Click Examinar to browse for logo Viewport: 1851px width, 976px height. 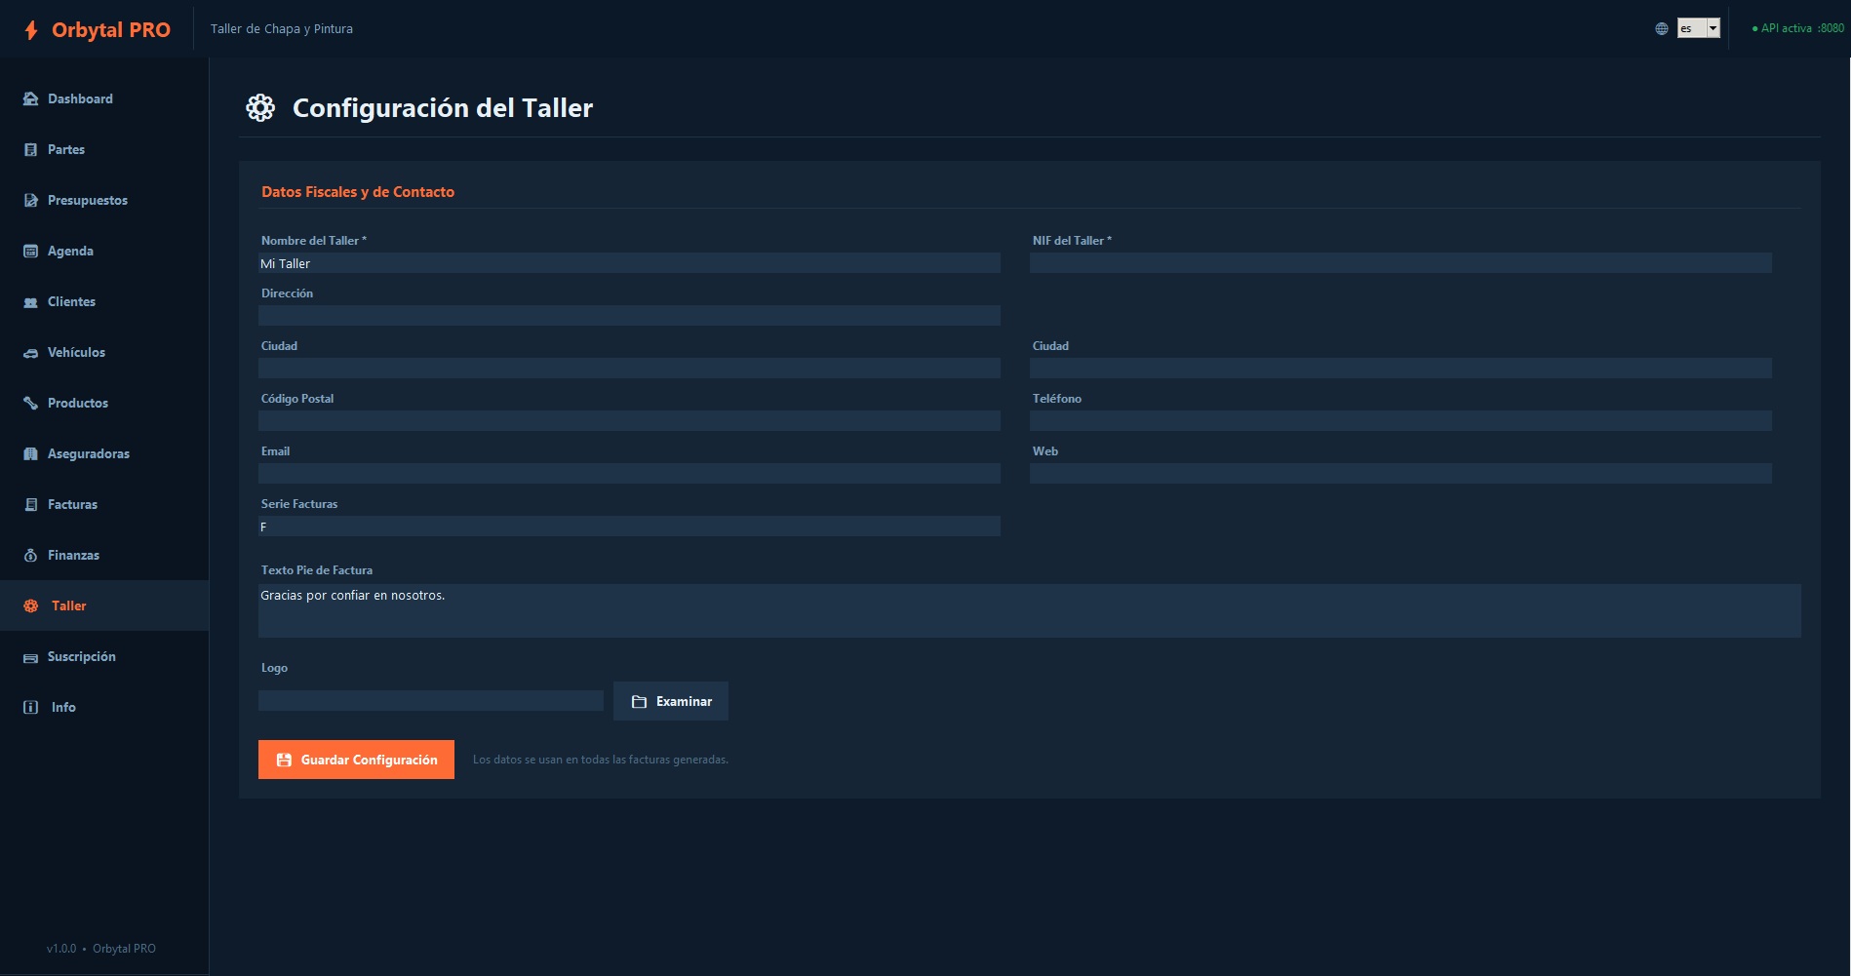tap(671, 701)
